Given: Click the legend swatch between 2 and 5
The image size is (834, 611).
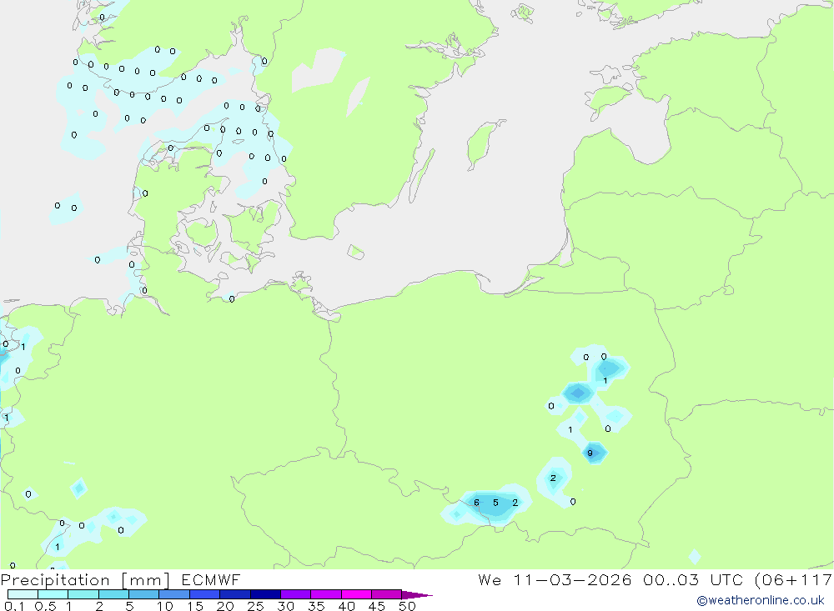Looking at the screenshot, I should pos(113,594).
